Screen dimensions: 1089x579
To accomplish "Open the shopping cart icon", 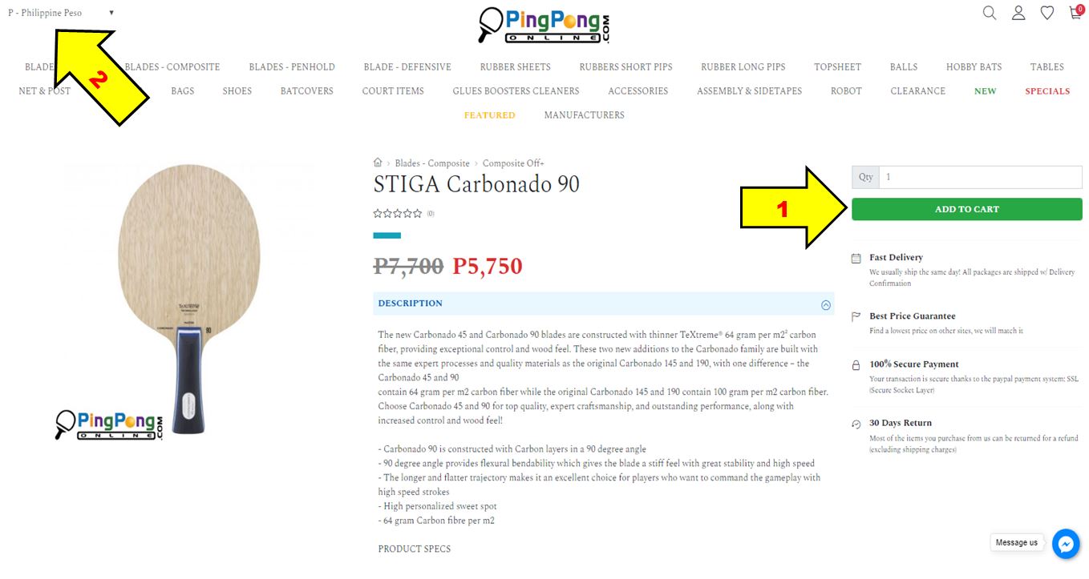I will 1076,12.
